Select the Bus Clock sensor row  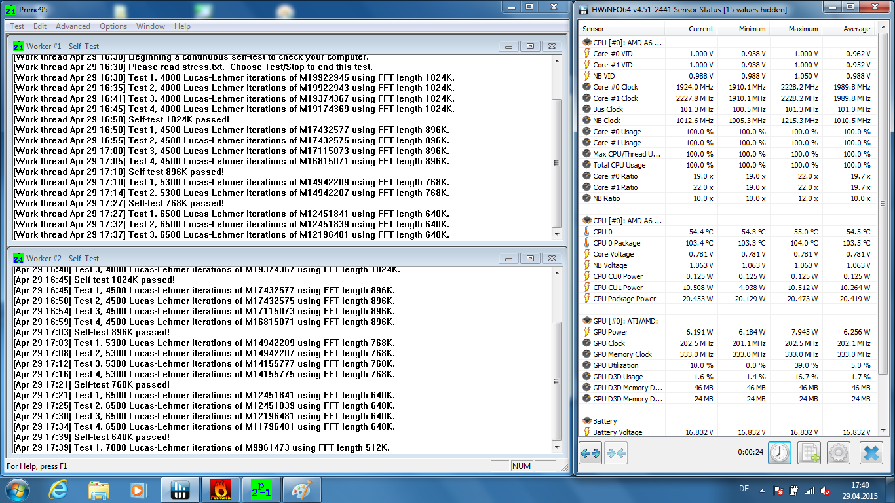coord(728,109)
